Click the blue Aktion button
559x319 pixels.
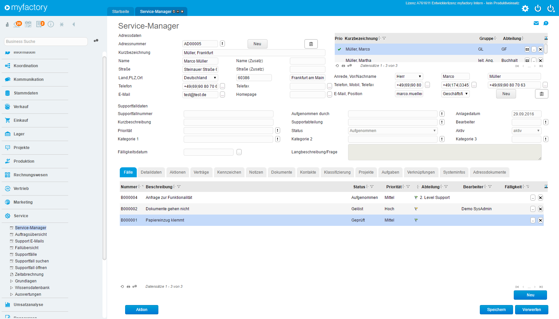141,310
